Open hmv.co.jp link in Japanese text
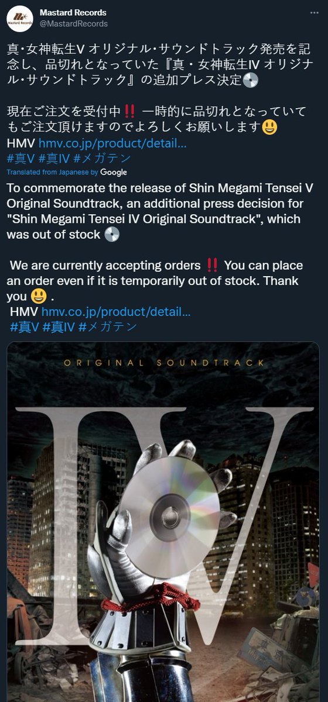Image resolution: width=328 pixels, height=702 pixels. 113,143
